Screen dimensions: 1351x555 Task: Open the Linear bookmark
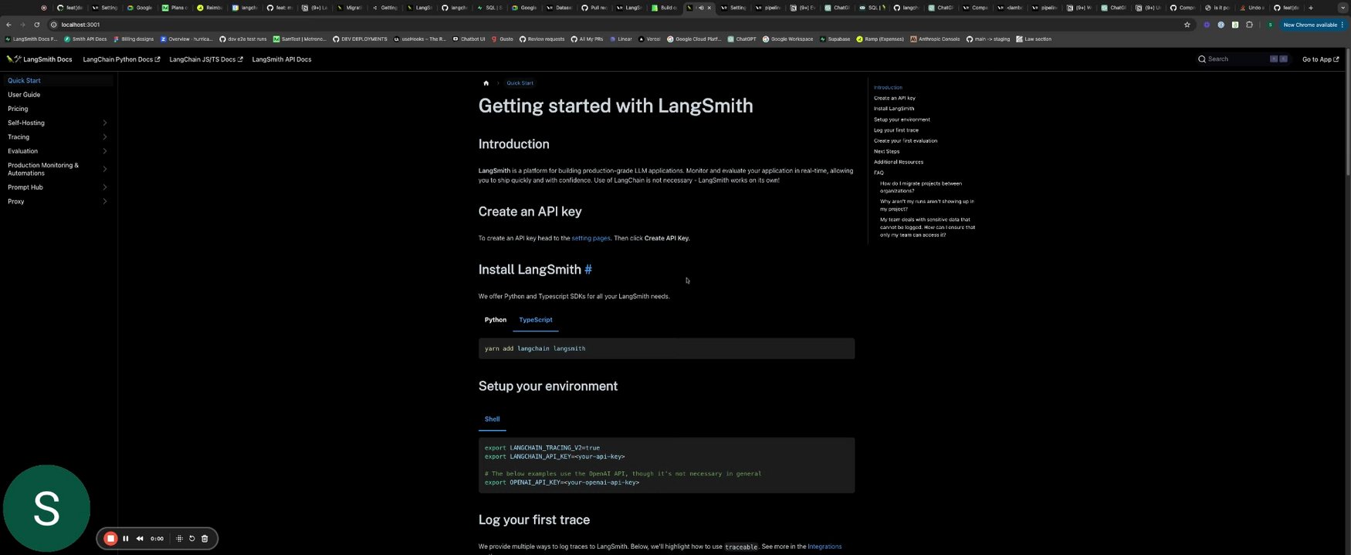[621, 39]
